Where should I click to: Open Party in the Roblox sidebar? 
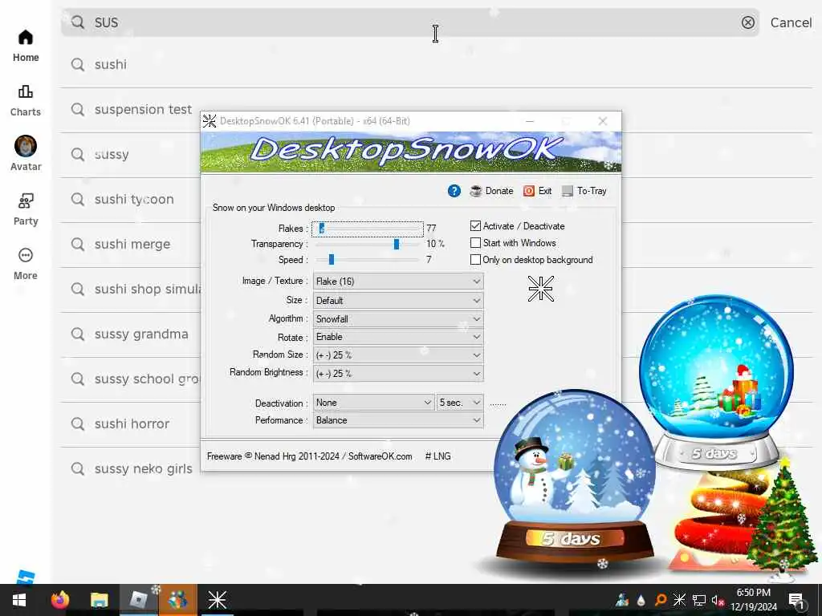pyautogui.click(x=25, y=209)
